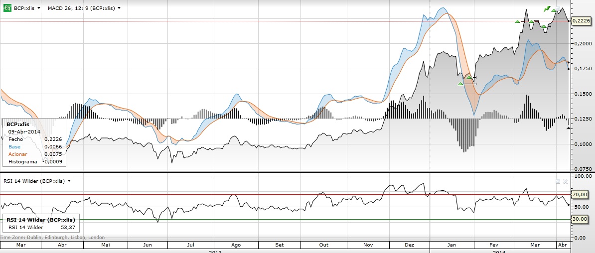Click the small black triangle marker near the 0,1250 axis

coord(568,128)
